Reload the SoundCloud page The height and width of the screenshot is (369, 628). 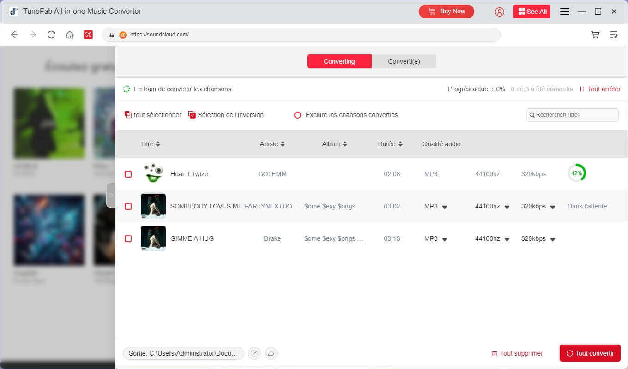pyautogui.click(x=51, y=35)
